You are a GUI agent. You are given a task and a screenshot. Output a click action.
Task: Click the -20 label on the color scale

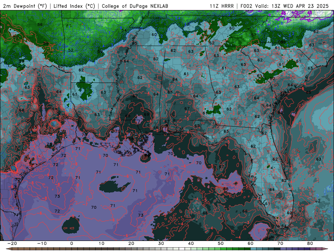point(12,243)
